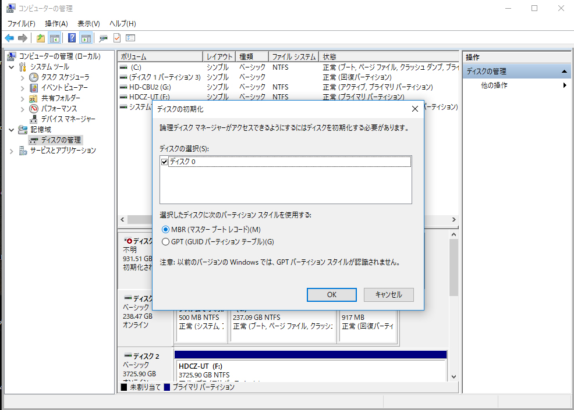
Task: Expand the 共有フォルダー tree node
Action: tap(23, 98)
